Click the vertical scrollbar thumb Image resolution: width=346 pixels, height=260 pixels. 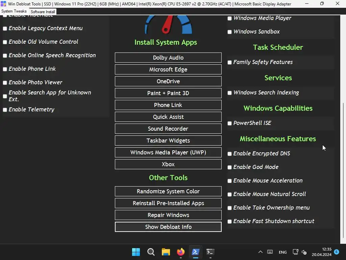343,170
